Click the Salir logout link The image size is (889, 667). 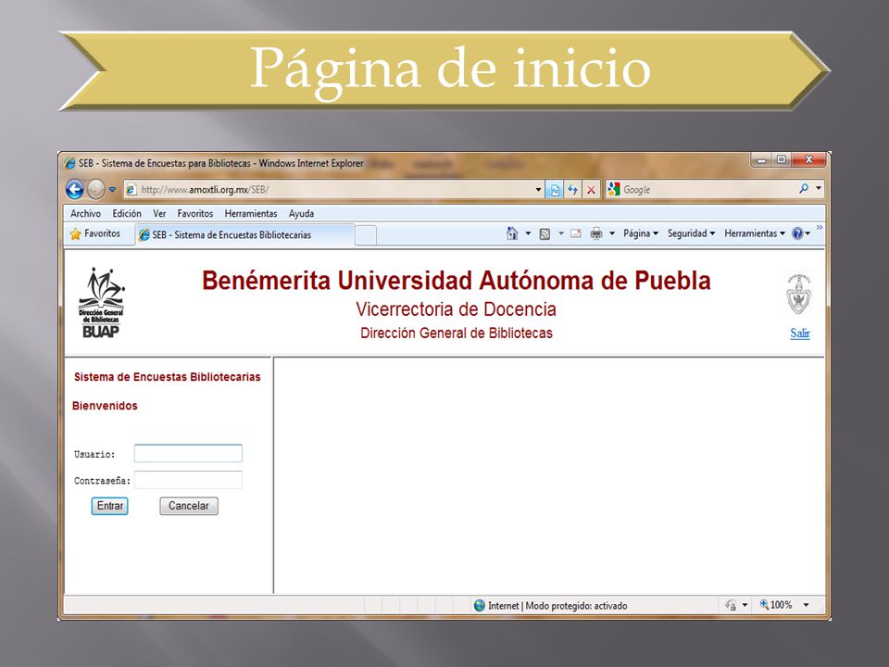tap(800, 333)
